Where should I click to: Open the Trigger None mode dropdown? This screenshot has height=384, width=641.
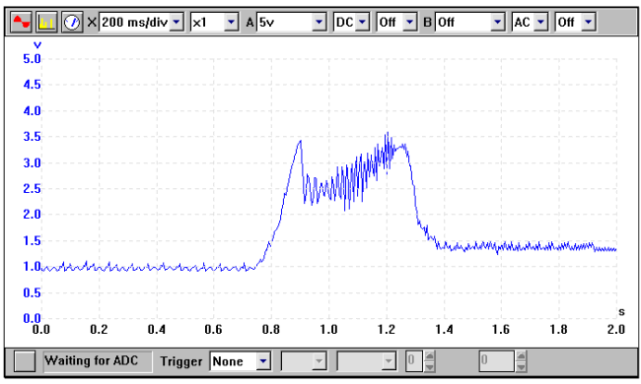[263, 361]
